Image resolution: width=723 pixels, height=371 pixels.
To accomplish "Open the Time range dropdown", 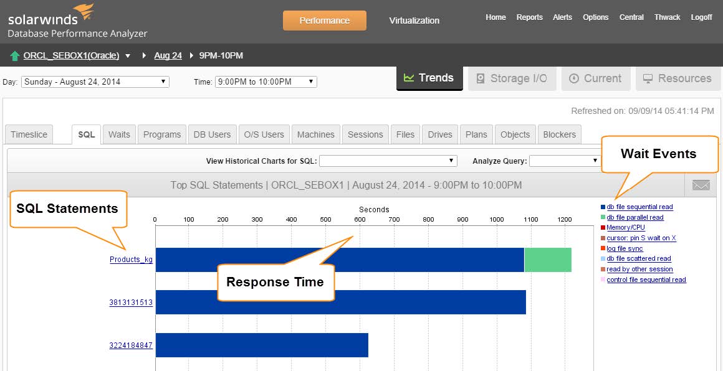I will click(266, 82).
